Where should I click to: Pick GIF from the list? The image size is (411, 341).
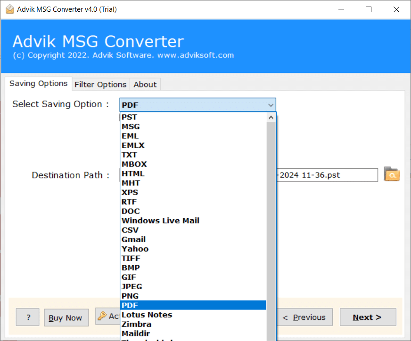193,277
